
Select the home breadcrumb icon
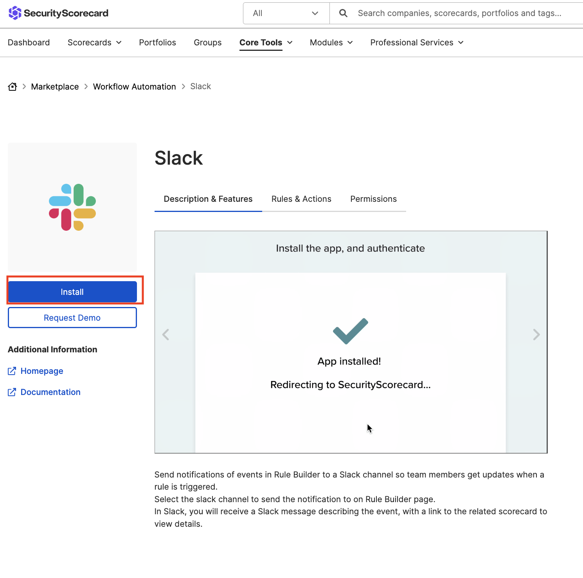click(12, 86)
